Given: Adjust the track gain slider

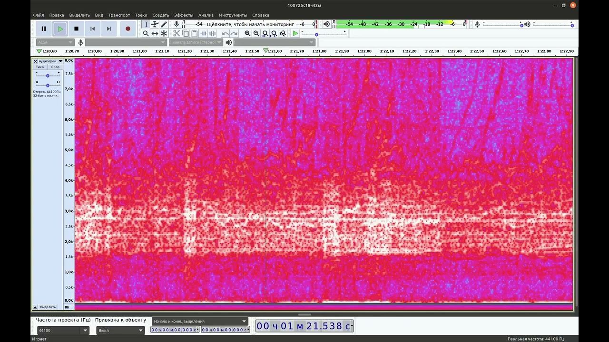Looking at the screenshot, I should (x=48, y=76).
